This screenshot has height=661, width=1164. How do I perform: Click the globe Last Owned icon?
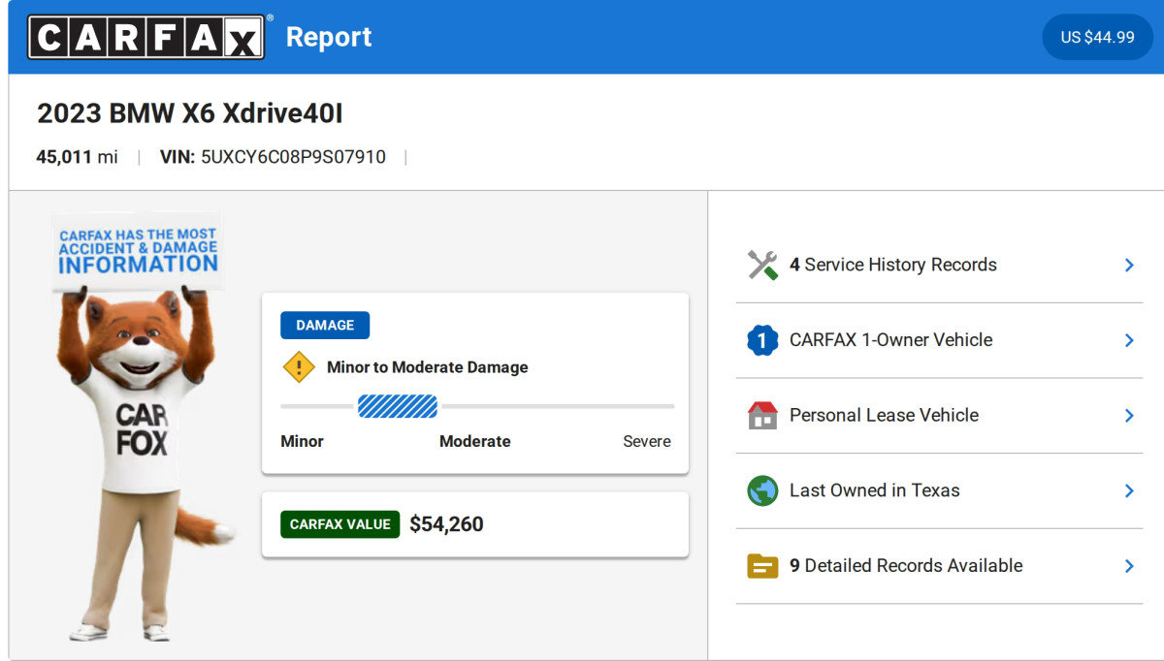point(762,490)
